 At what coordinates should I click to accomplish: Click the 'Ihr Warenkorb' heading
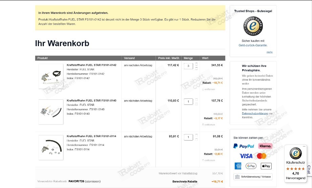[62, 43]
